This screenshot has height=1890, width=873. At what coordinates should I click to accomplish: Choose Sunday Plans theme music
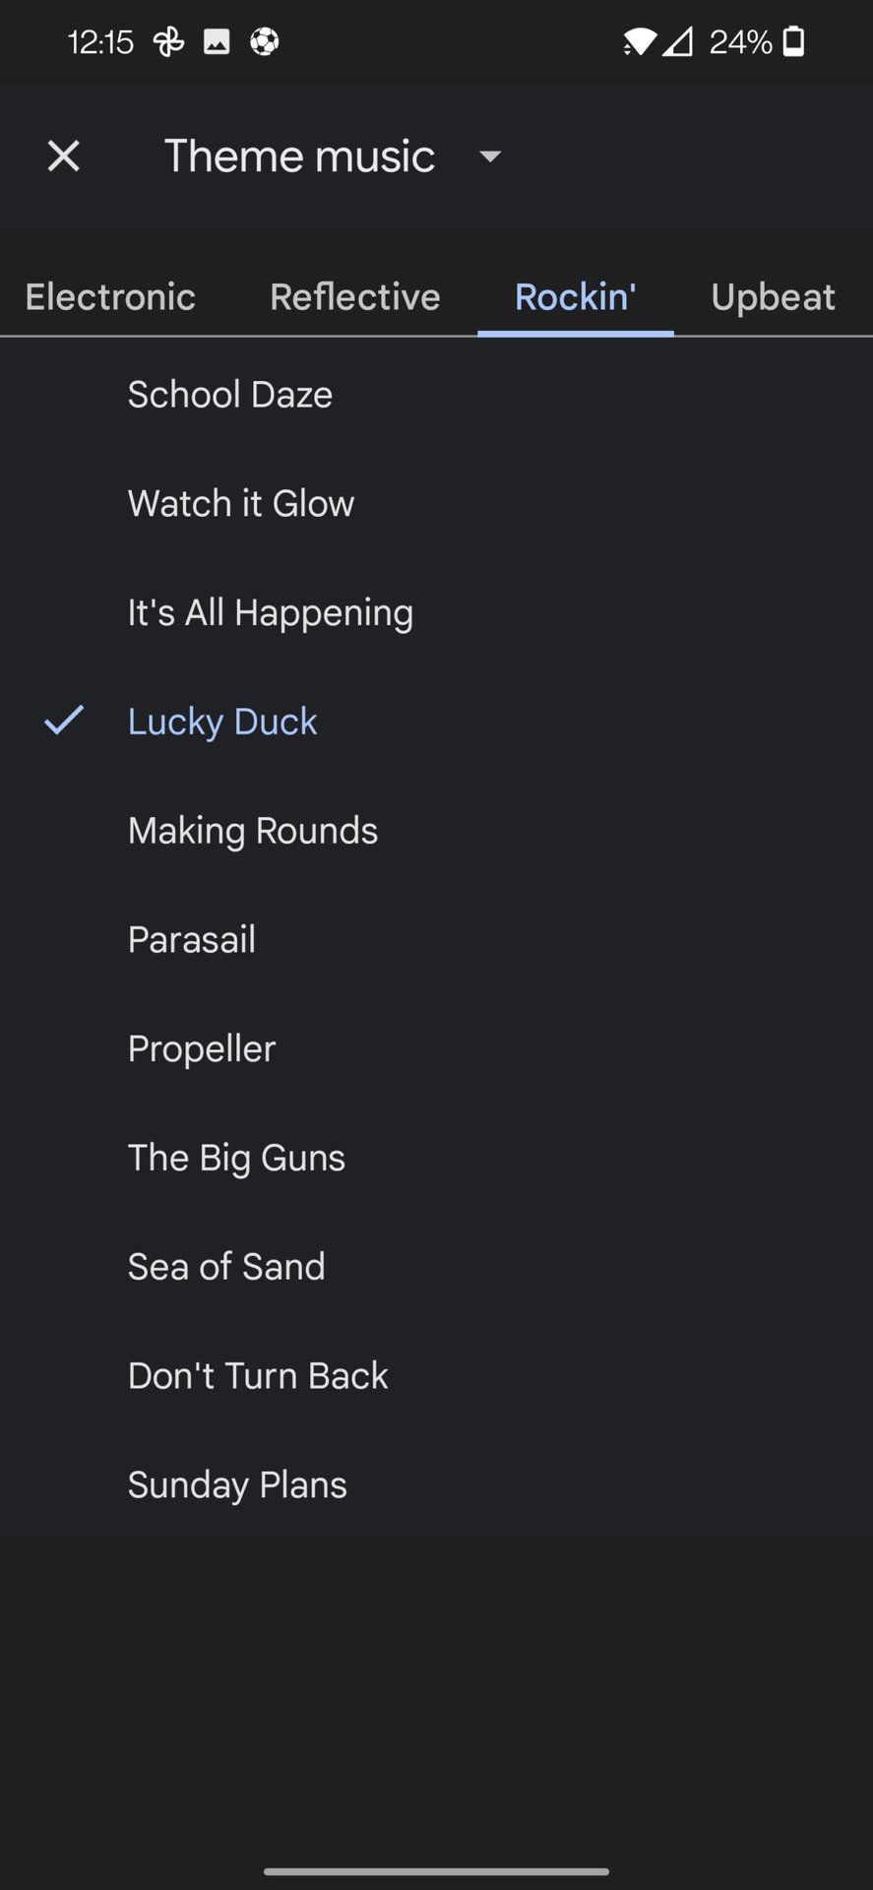(x=237, y=1484)
